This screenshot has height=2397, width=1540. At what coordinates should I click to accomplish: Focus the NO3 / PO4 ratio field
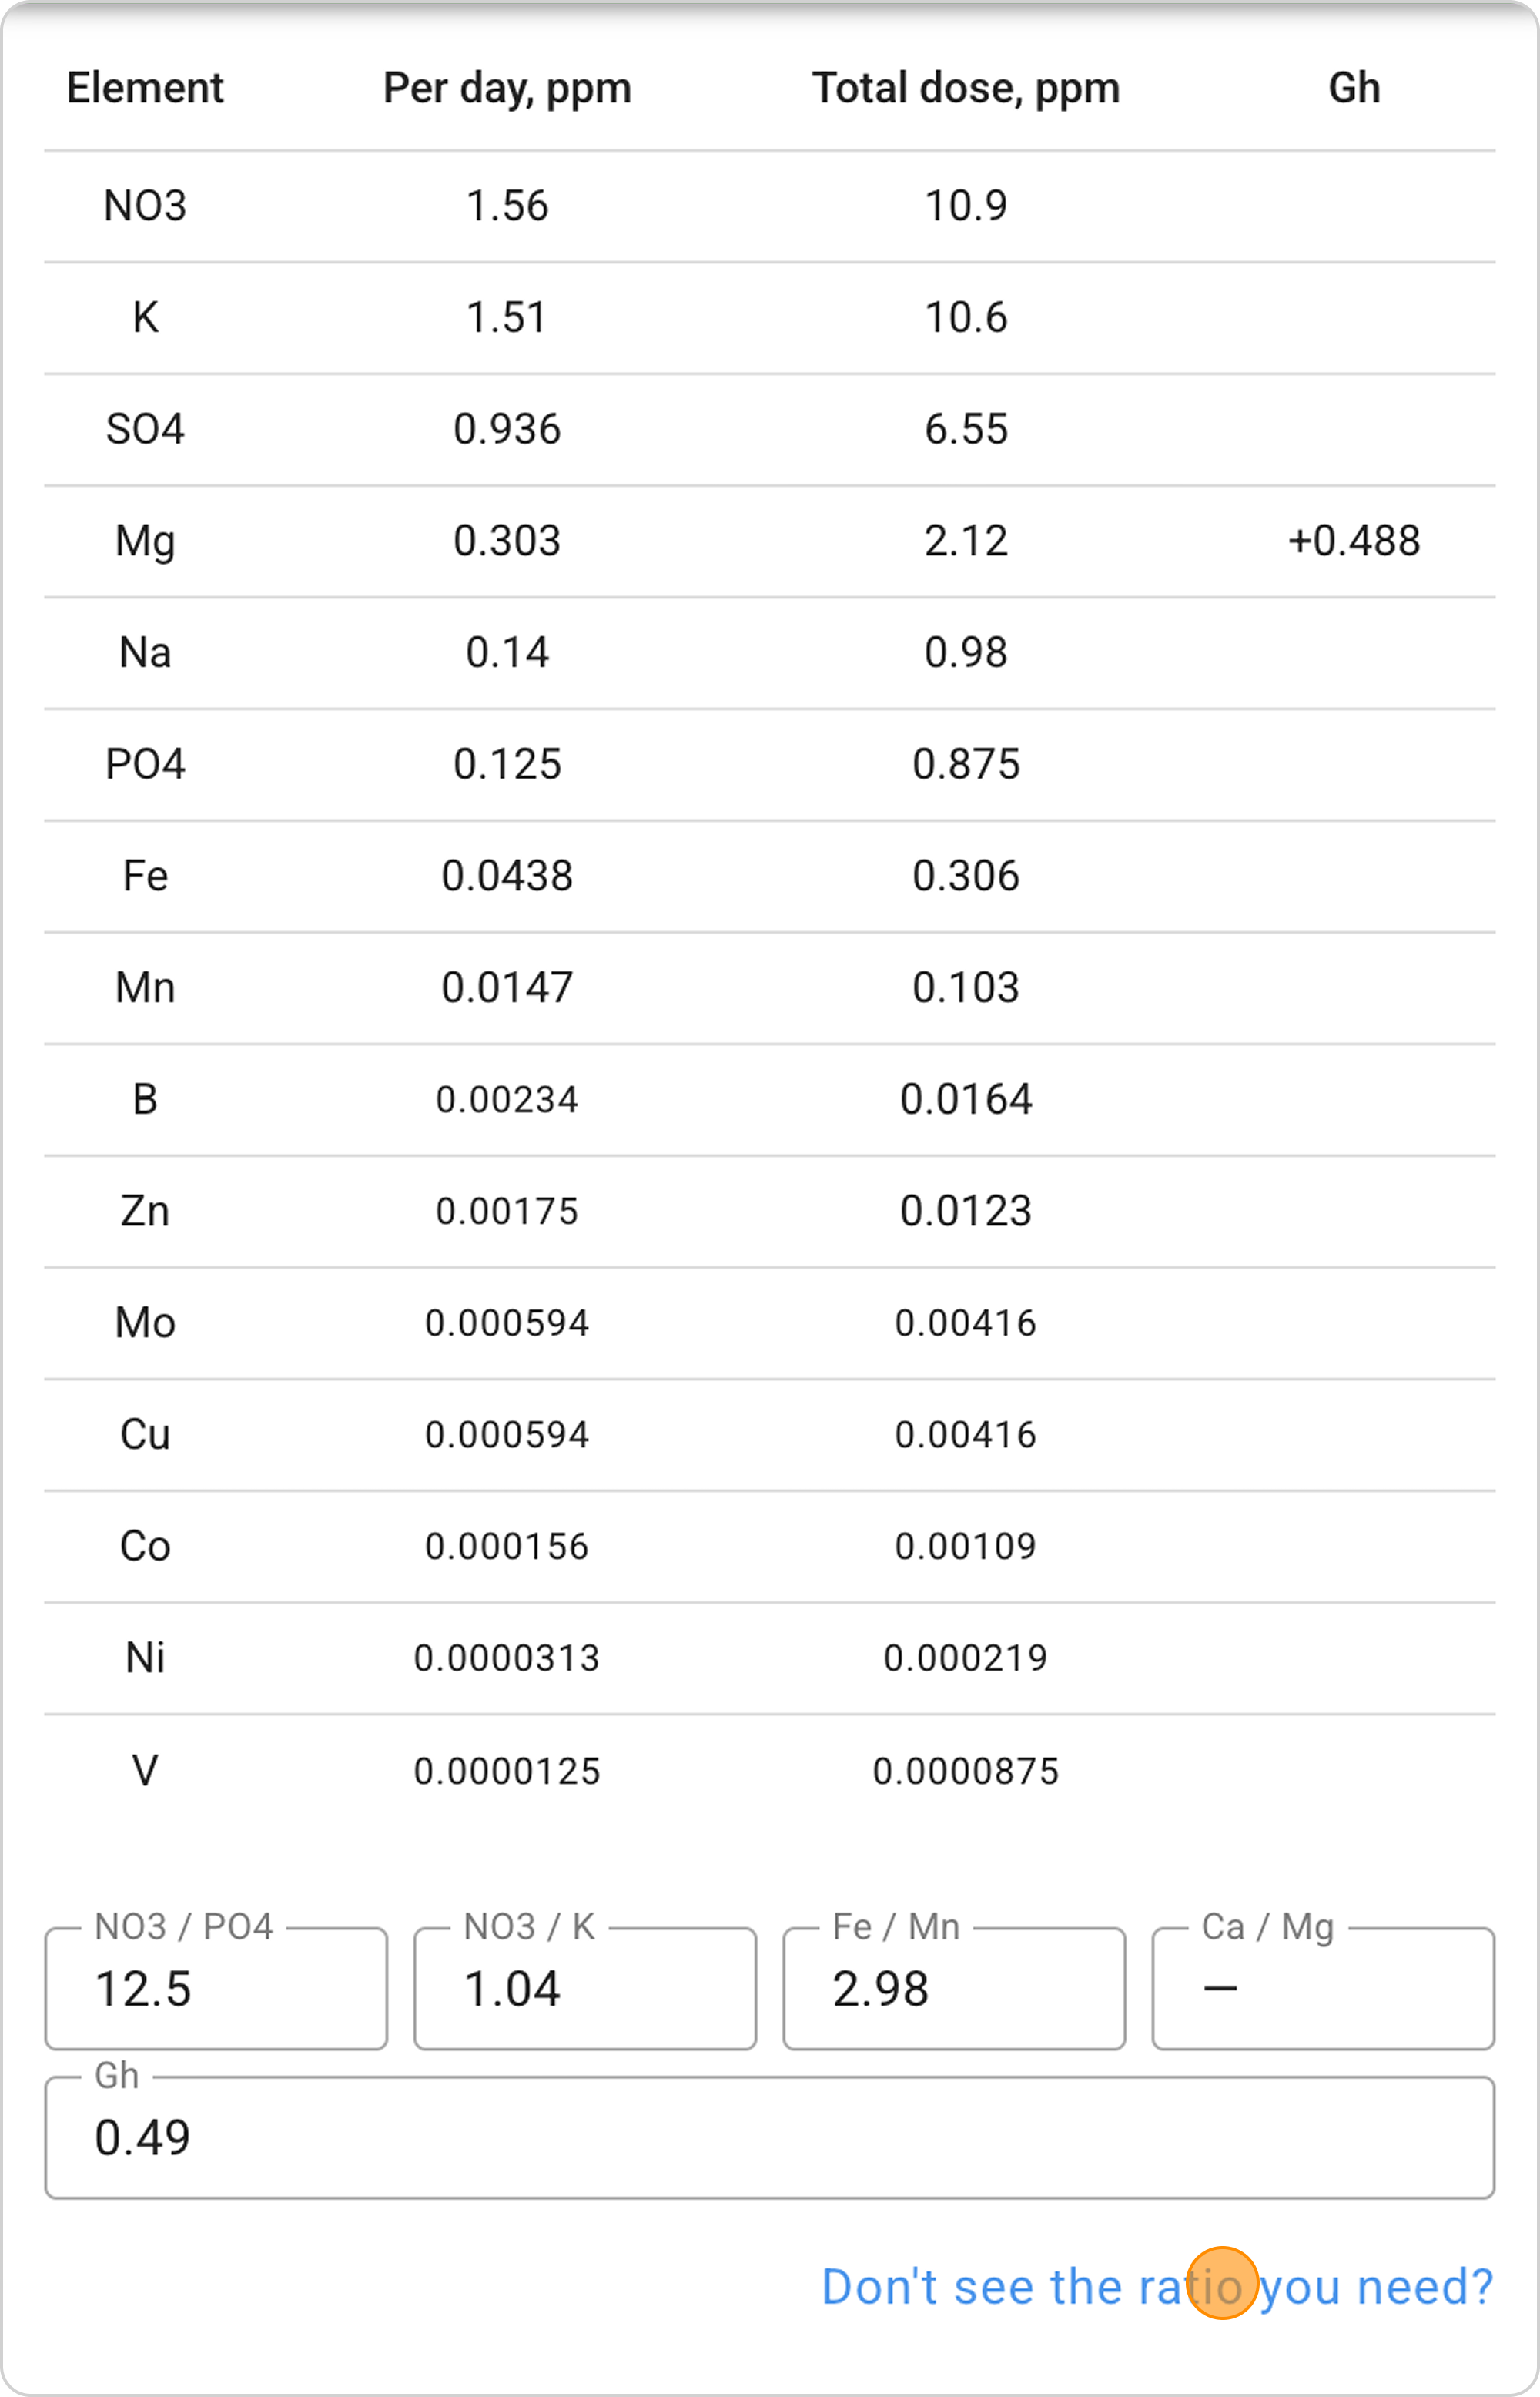click(x=216, y=1989)
